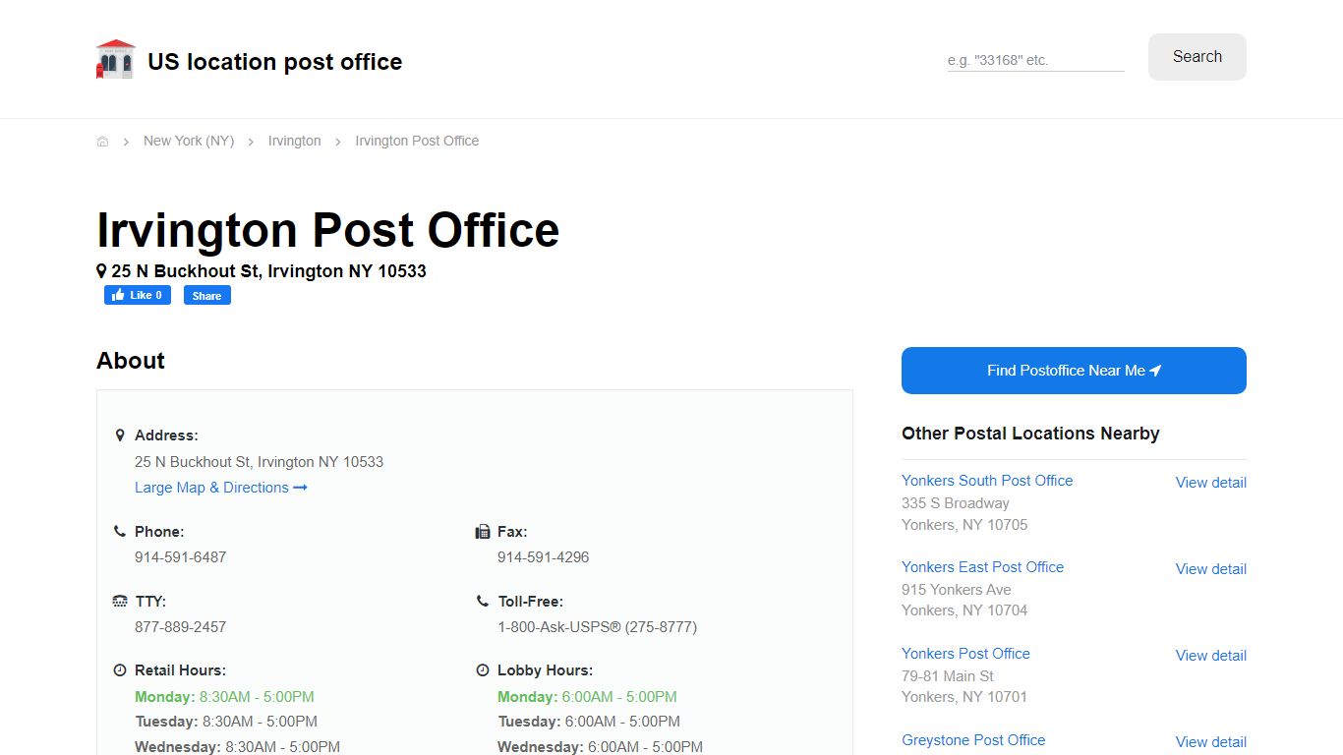The height and width of the screenshot is (755, 1343).
Task: Click Find Postoffice Near Me button
Action: [x=1074, y=371]
